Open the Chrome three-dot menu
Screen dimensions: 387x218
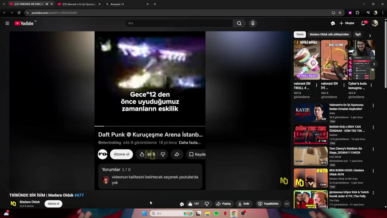pyautogui.click(x=383, y=13)
